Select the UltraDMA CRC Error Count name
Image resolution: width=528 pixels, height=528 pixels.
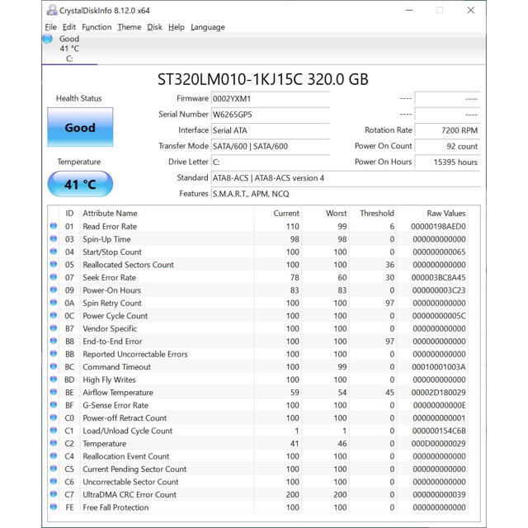pos(130,495)
